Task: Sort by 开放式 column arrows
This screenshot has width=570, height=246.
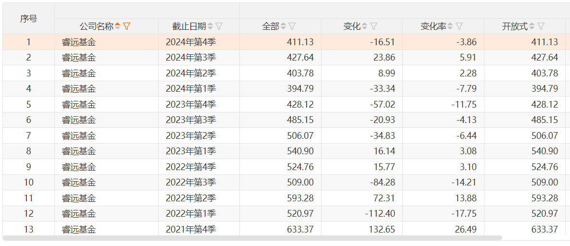Action: coord(532,26)
